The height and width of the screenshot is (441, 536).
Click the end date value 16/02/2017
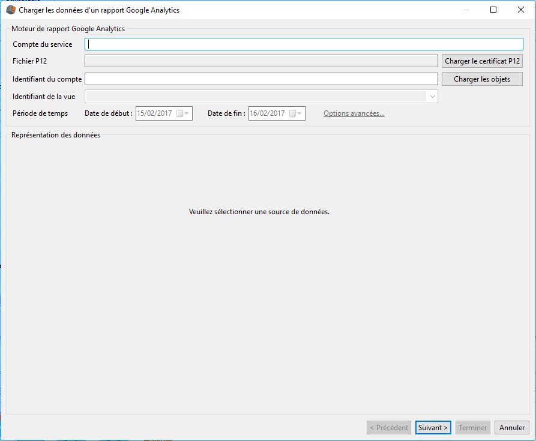tap(267, 113)
